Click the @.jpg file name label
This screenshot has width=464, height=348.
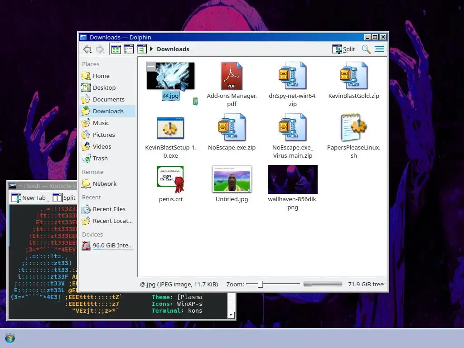pyautogui.click(x=171, y=96)
